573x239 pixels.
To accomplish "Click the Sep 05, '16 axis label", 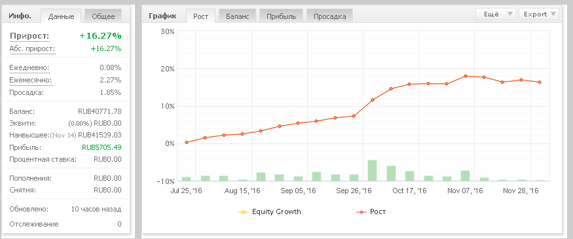I will (x=298, y=191).
